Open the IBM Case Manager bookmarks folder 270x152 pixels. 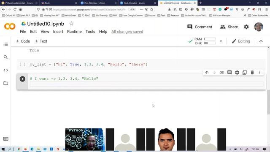[220, 15]
